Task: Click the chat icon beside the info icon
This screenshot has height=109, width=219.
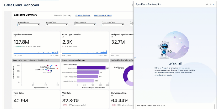Action: click(x=210, y=4)
